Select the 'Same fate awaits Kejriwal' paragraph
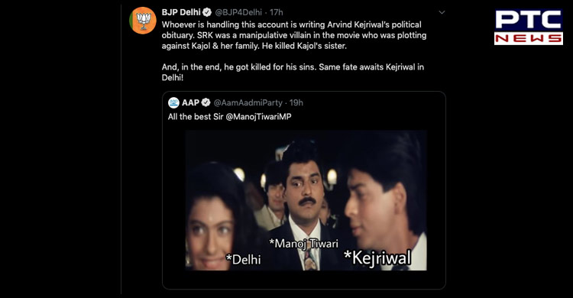This screenshot has height=298, width=573. [293, 72]
